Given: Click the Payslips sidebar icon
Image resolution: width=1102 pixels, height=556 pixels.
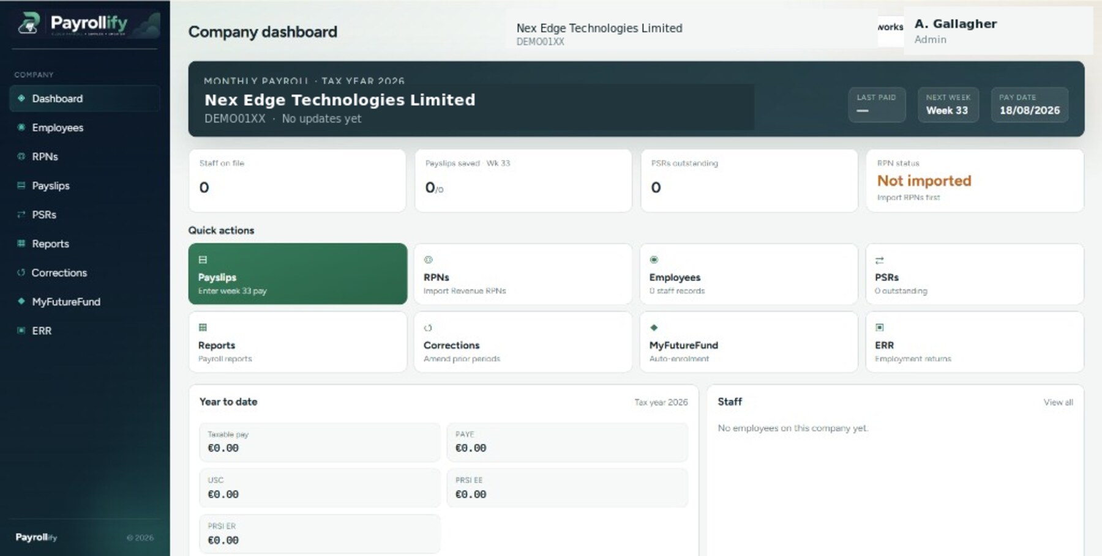Looking at the screenshot, I should (21, 185).
